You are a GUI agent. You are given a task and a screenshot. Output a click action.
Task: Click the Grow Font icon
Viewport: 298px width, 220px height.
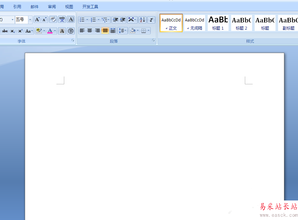click(37, 20)
